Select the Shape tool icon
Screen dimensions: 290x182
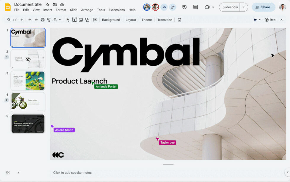(87, 20)
